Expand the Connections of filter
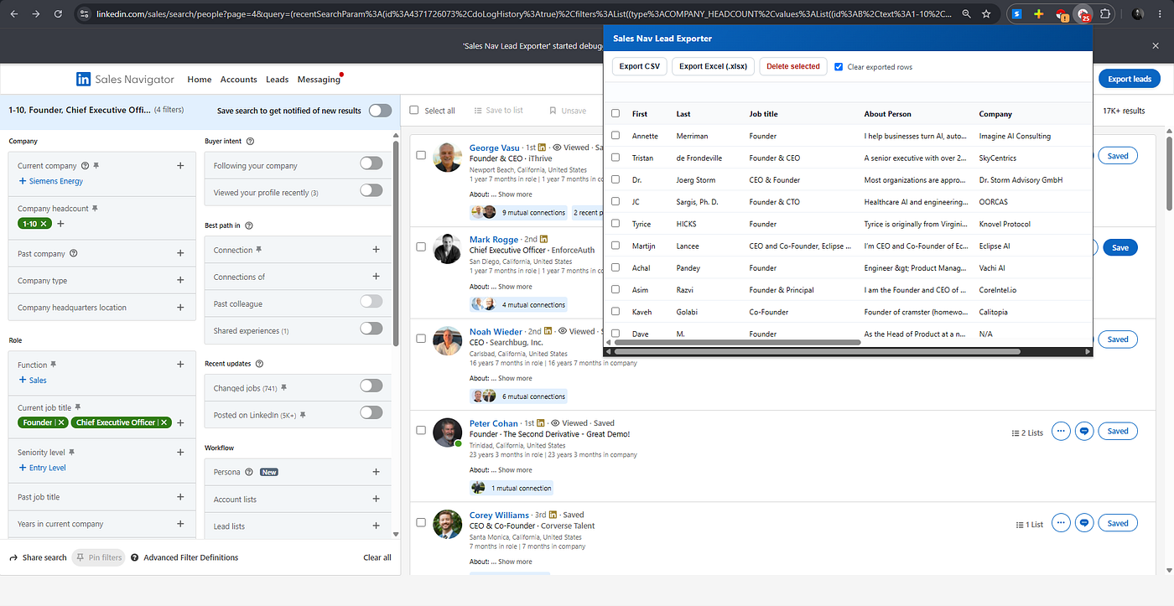 (376, 277)
